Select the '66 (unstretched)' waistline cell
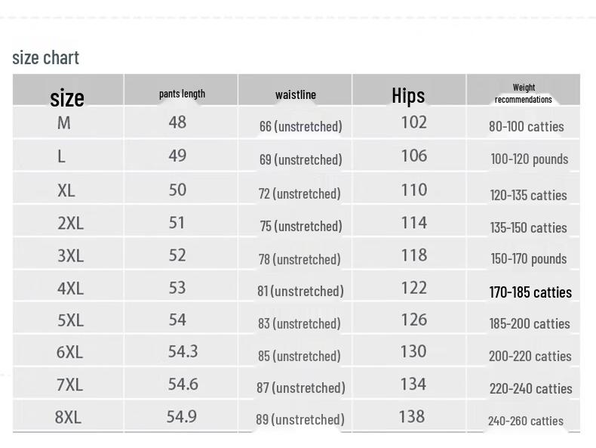Screen dimensions: 596x448 coord(301,126)
